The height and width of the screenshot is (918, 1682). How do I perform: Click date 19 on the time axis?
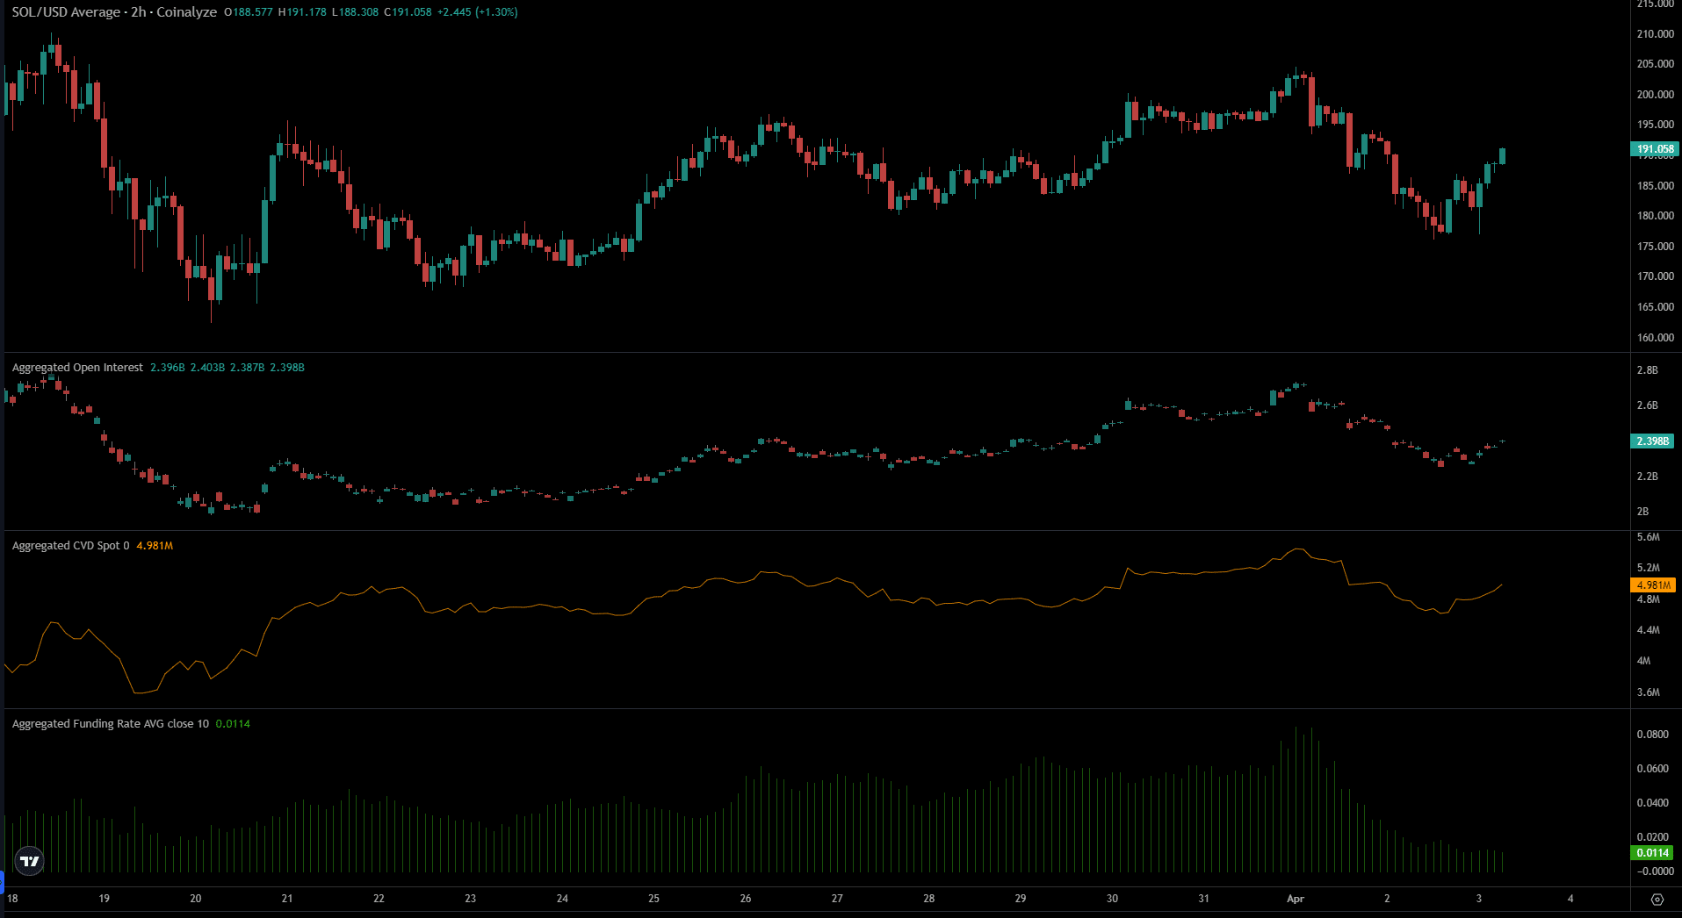pos(104,899)
